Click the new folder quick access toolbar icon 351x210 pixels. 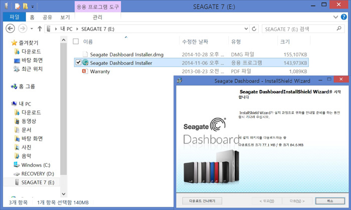point(25,6)
